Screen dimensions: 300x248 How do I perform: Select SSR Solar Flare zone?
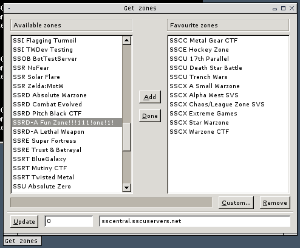pyautogui.click(x=67, y=77)
